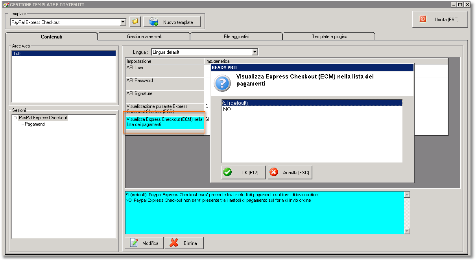The image size is (476, 261).
Task: Minimize the Gestione Template window
Action: 454,5
